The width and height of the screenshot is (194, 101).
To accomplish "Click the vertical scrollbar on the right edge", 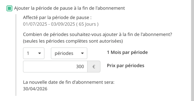I will pyautogui.click(x=193, y=50).
